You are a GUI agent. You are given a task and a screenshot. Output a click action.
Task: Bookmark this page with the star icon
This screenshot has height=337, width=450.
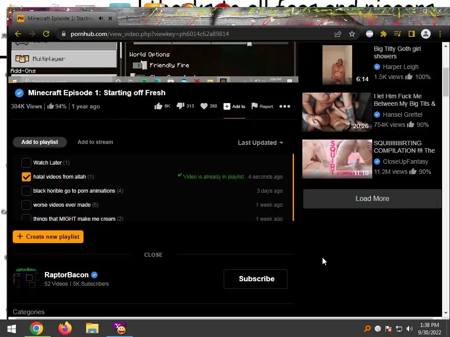[x=352, y=34]
